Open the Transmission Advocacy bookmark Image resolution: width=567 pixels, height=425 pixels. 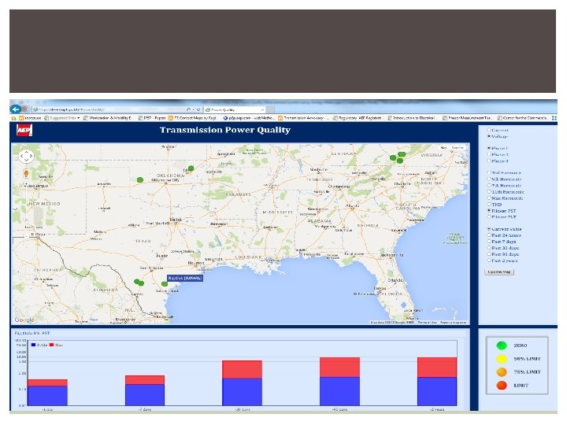[x=304, y=118]
